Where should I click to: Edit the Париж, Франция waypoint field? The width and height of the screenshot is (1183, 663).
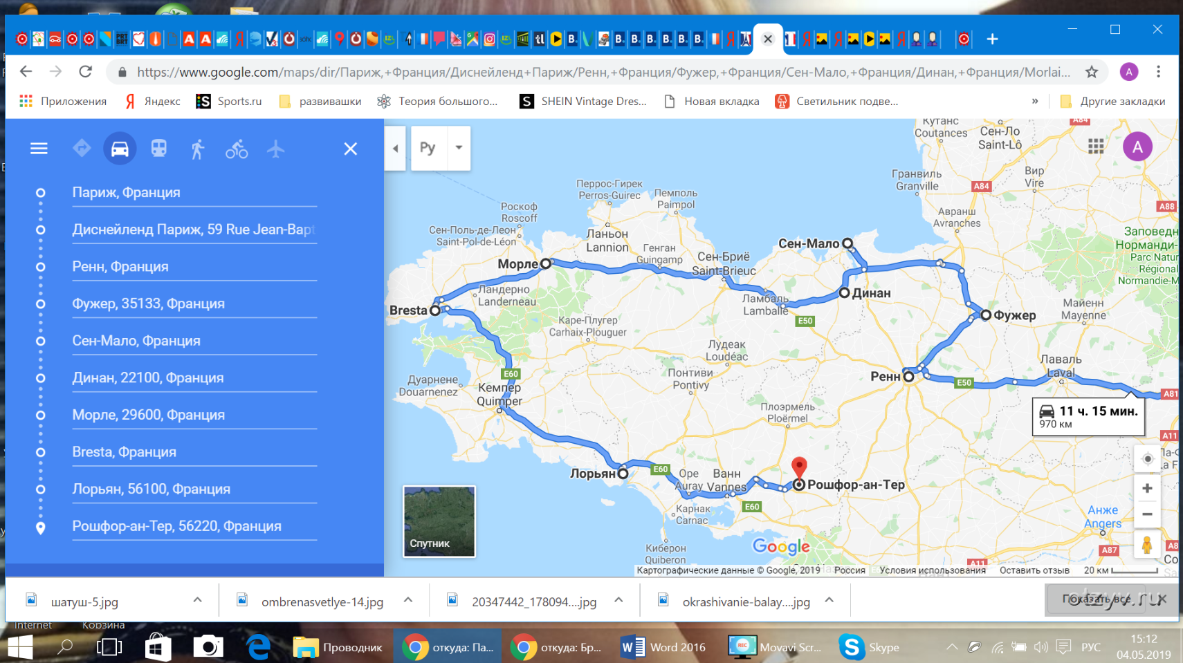(x=194, y=193)
